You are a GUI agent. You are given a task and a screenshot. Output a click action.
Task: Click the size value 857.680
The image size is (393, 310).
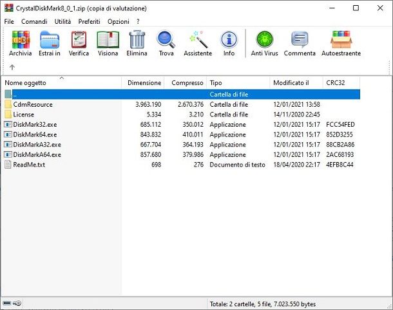[x=151, y=154]
